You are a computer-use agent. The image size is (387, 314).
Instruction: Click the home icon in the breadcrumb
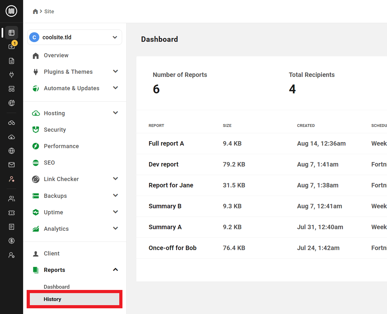[35, 11]
